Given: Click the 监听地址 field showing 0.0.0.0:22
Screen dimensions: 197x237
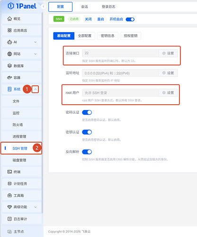Looking at the screenshot, I should click(120, 73).
